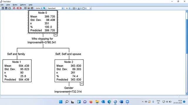Select the Node 1 box
The height and width of the screenshot is (105, 188).
[17, 71]
